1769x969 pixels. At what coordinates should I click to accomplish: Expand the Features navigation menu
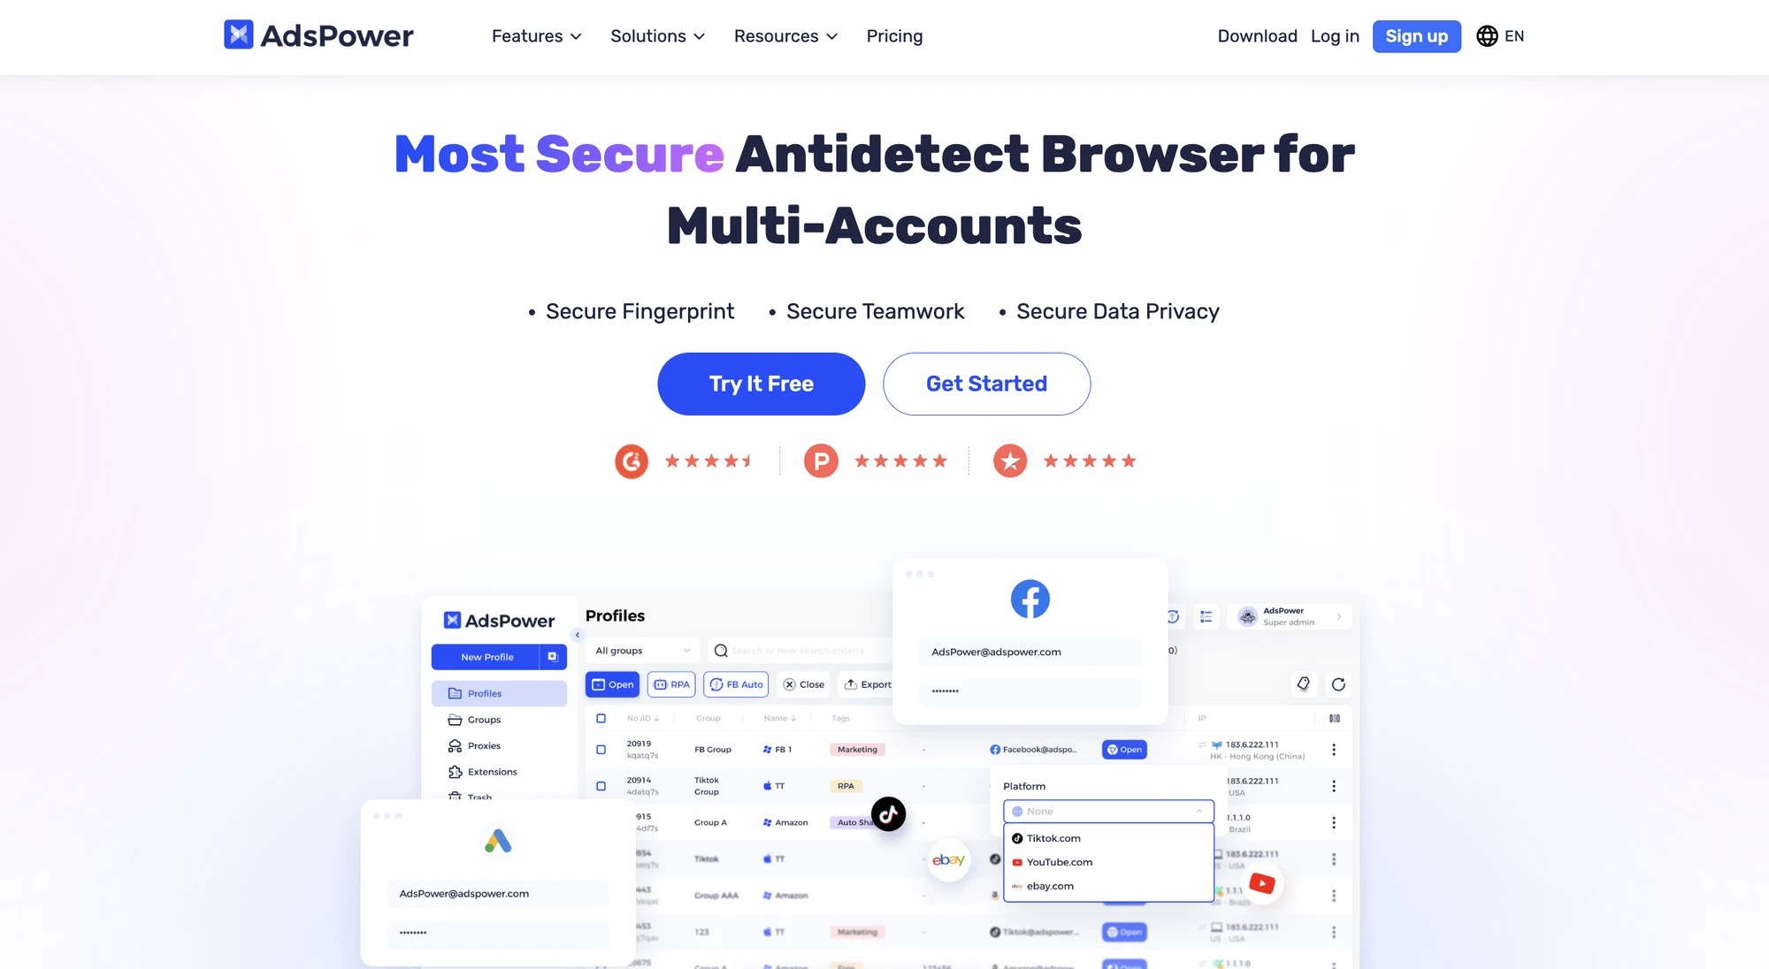[536, 35]
